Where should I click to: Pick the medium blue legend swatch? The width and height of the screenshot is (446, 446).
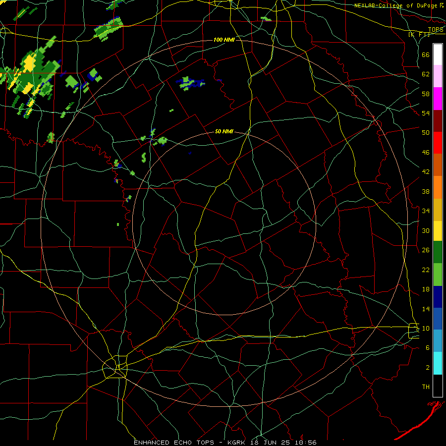tap(438, 319)
